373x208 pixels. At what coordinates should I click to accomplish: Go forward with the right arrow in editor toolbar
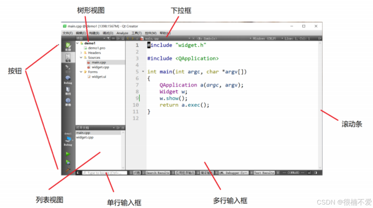pos(132,38)
